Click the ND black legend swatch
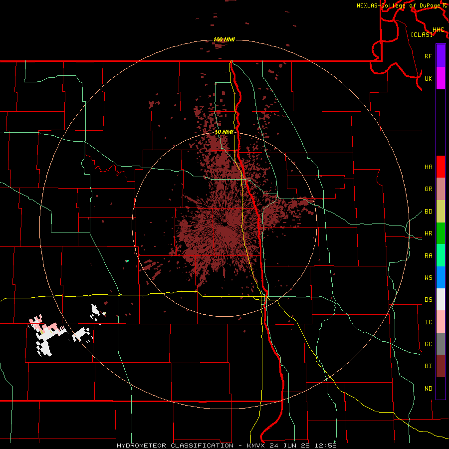The image size is (449, 449). click(441, 388)
